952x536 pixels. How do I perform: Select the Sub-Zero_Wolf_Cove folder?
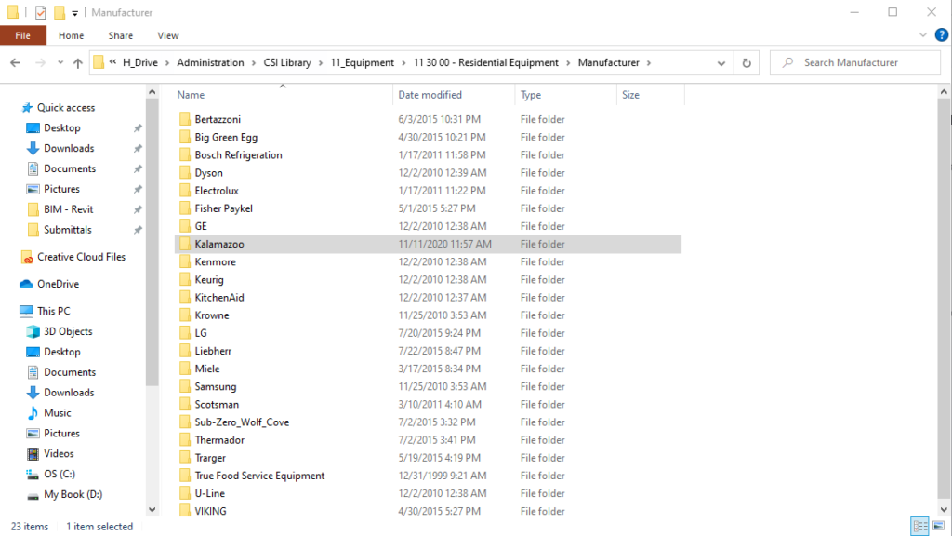(242, 422)
